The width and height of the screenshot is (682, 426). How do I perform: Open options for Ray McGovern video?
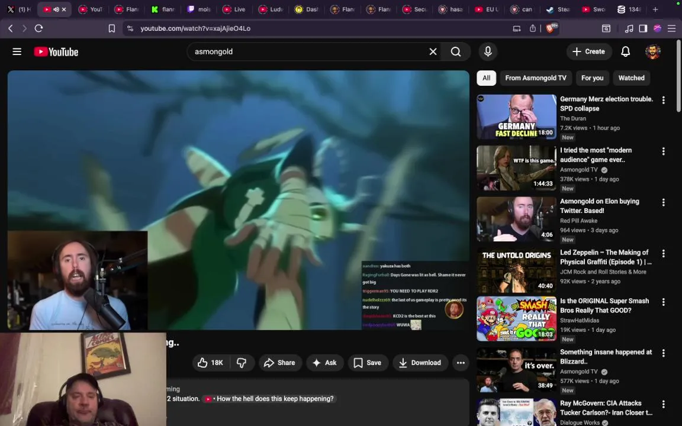[663, 404]
